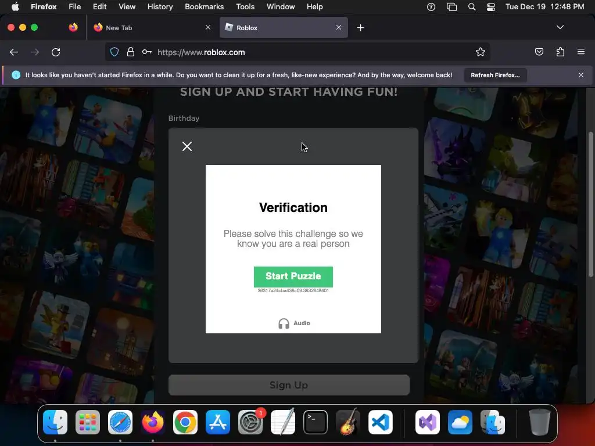Click the disabled Sign Up button
Viewport: 595px width, 446px height.
coord(289,385)
